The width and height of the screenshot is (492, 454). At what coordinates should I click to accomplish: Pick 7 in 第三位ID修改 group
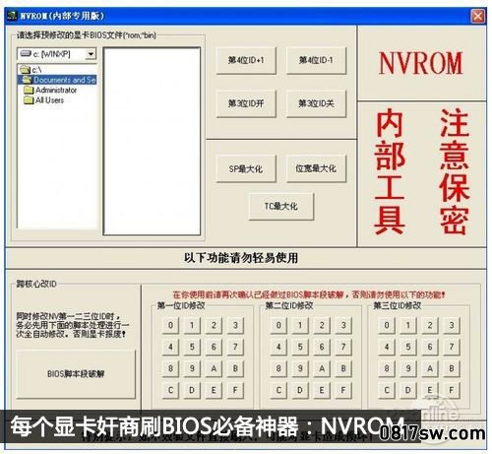pyautogui.click(x=452, y=347)
